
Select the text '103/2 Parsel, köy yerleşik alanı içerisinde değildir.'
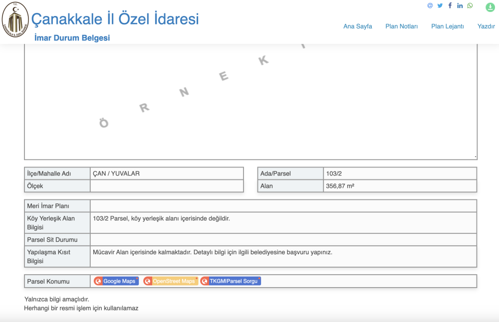click(161, 218)
